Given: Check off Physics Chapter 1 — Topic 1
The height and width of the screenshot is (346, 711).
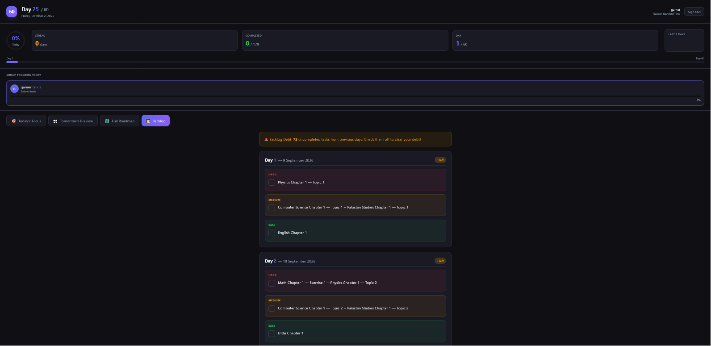Looking at the screenshot, I should point(272,183).
